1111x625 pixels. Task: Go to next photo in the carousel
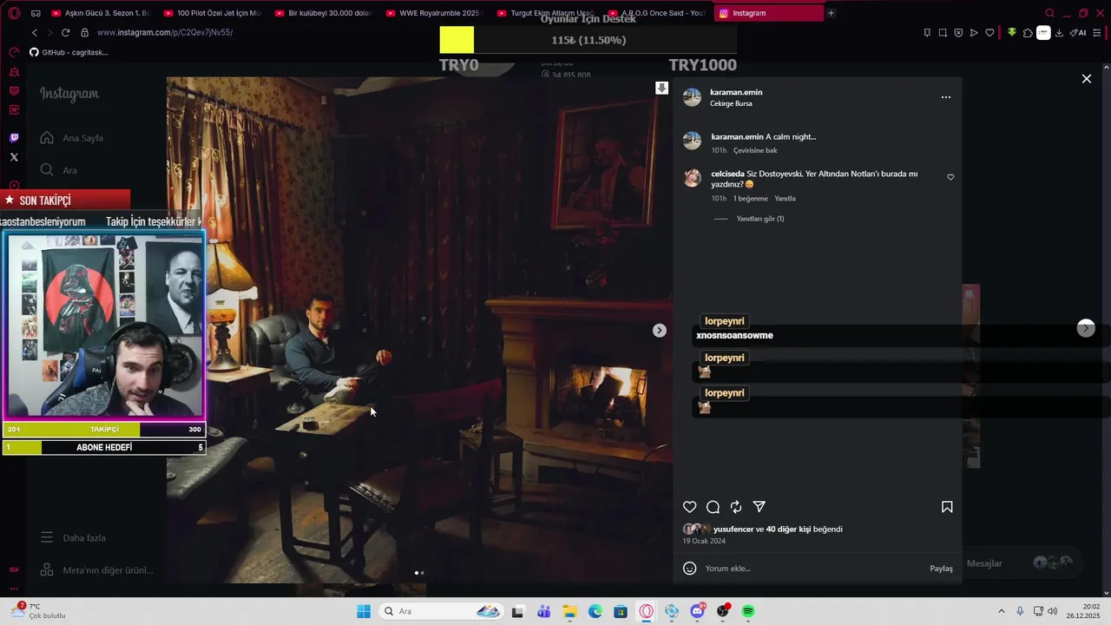660,330
